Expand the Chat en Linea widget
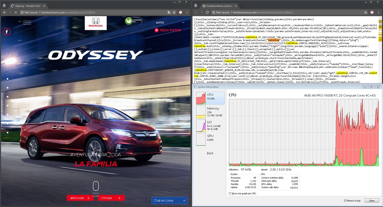This screenshot has width=383, height=207. click(x=169, y=200)
